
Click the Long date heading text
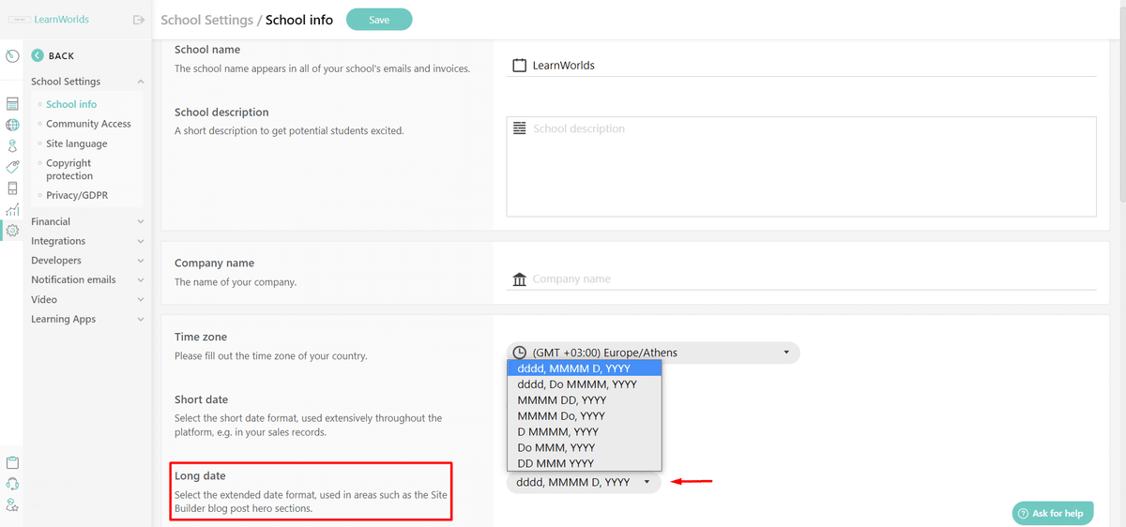200,476
